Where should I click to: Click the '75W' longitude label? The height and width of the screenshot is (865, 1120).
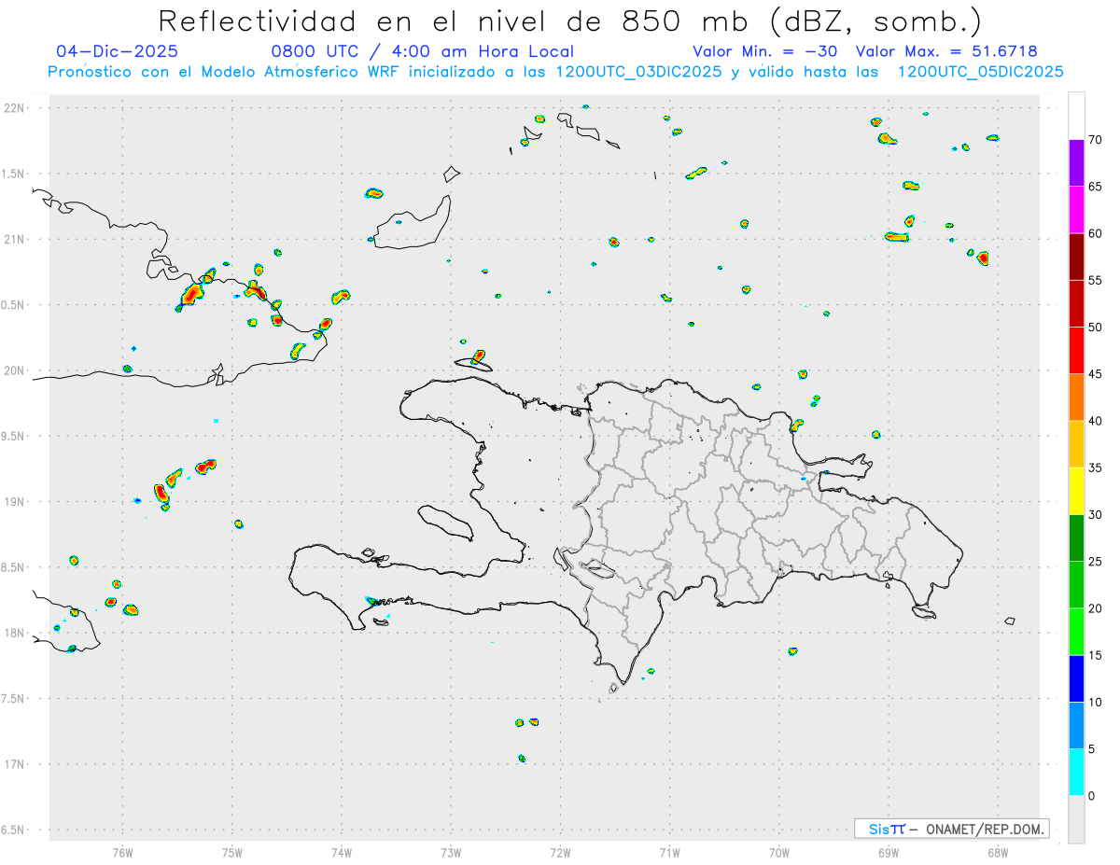[x=232, y=853]
